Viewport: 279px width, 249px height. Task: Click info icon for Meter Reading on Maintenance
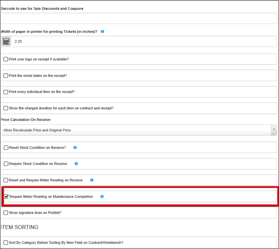(102, 197)
